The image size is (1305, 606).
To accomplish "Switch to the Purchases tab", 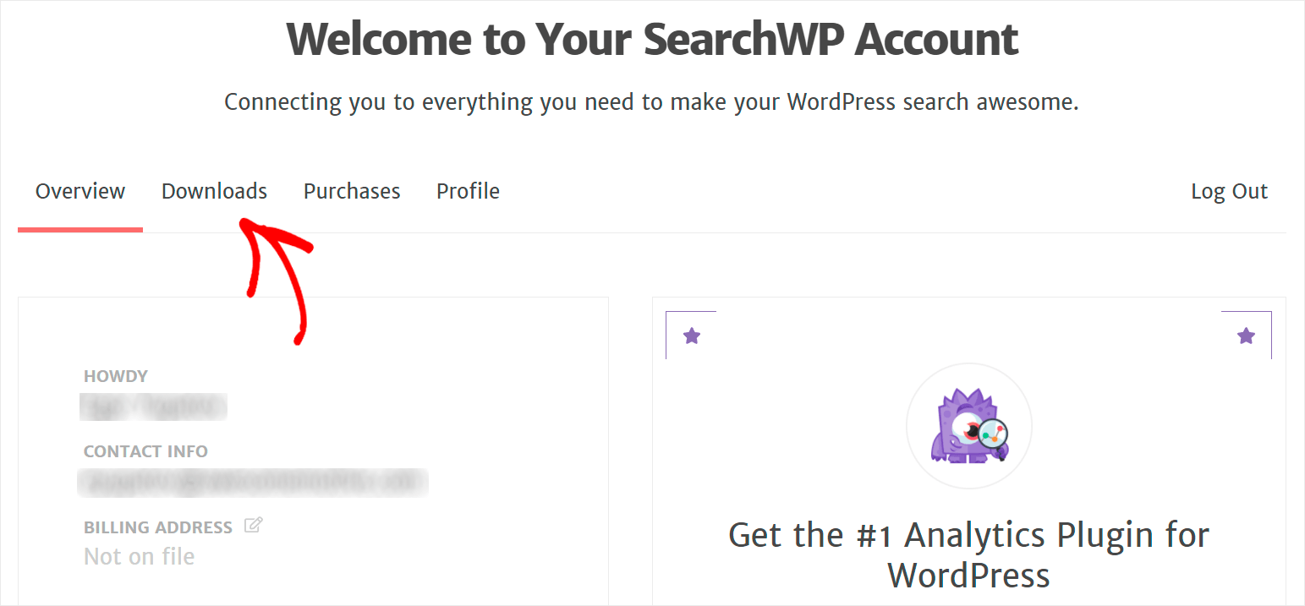I will pyautogui.click(x=352, y=191).
